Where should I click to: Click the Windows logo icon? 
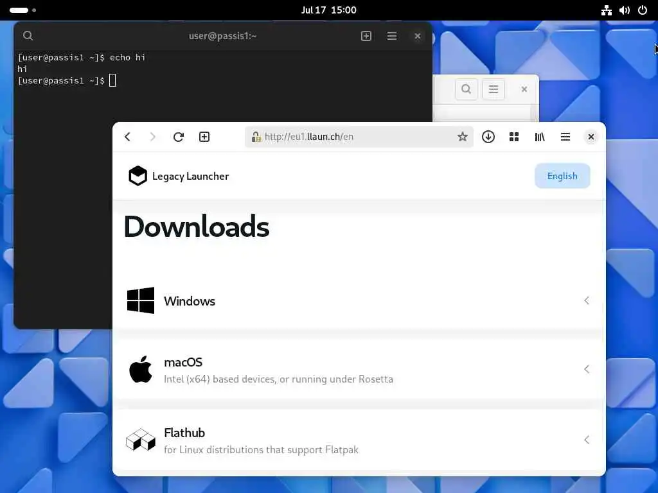click(x=141, y=300)
